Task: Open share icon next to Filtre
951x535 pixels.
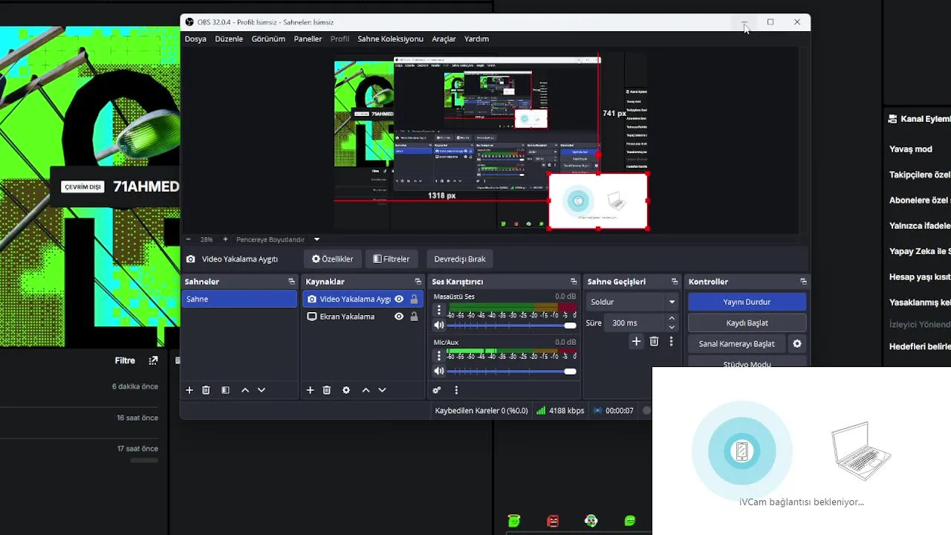Action: [x=153, y=360]
